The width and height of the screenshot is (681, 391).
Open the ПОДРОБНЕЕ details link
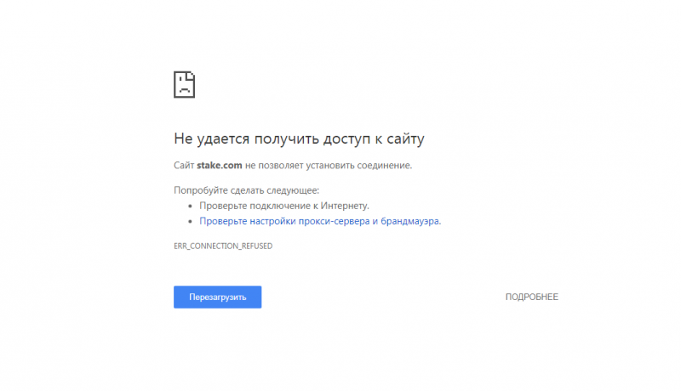531,297
